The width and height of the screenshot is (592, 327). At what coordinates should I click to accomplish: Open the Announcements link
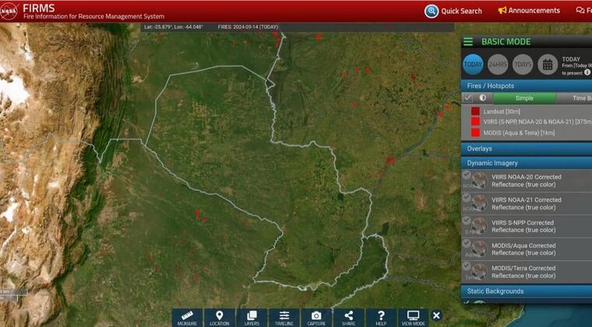click(x=529, y=11)
